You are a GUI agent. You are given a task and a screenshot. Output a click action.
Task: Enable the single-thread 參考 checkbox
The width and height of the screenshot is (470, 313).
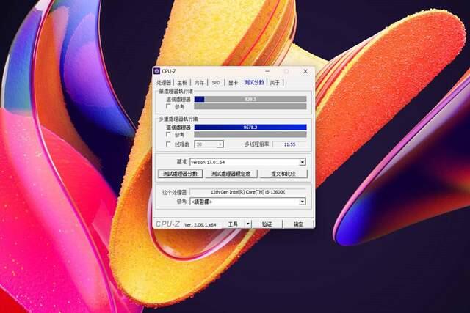coord(168,106)
